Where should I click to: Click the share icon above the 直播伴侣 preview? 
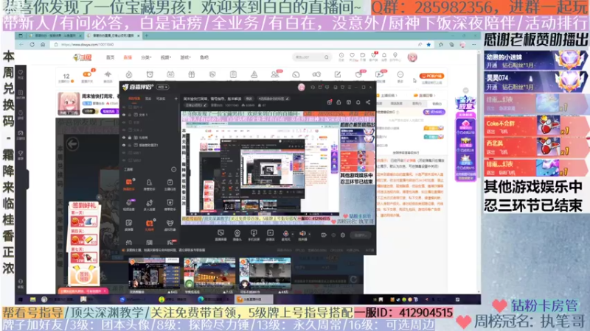367,102
